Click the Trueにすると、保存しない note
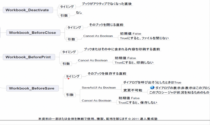Viewport: 210px width, 125px height. coord(138,102)
